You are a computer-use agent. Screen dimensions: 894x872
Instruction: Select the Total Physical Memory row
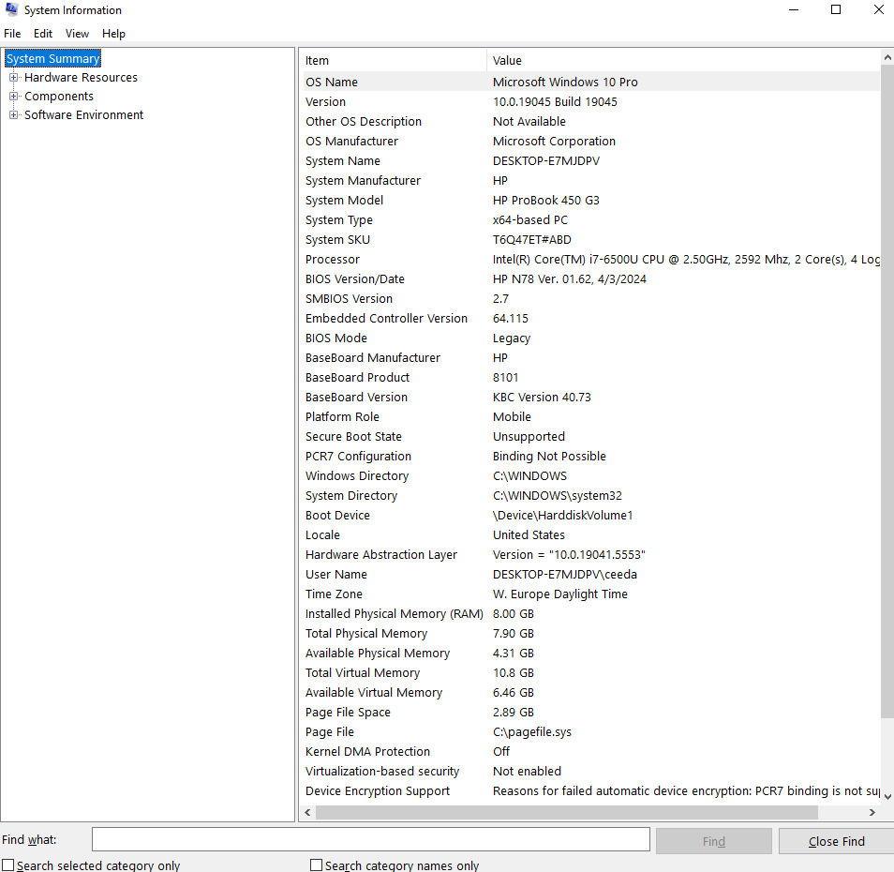589,633
